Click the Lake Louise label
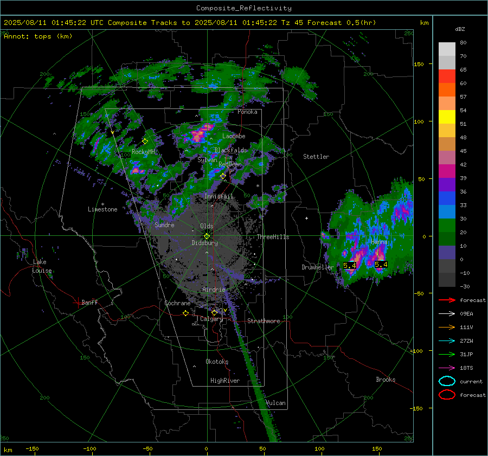Screen dimensions: 488x456 (42, 266)
